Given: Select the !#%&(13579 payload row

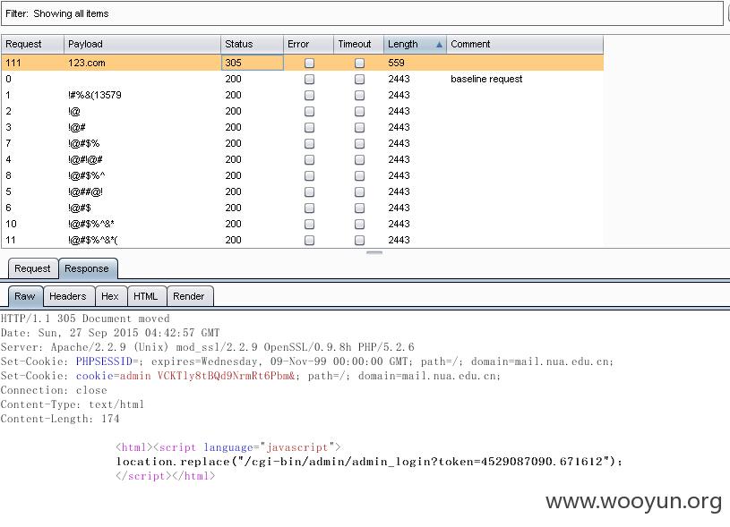Looking at the screenshot, I should click(302, 96).
